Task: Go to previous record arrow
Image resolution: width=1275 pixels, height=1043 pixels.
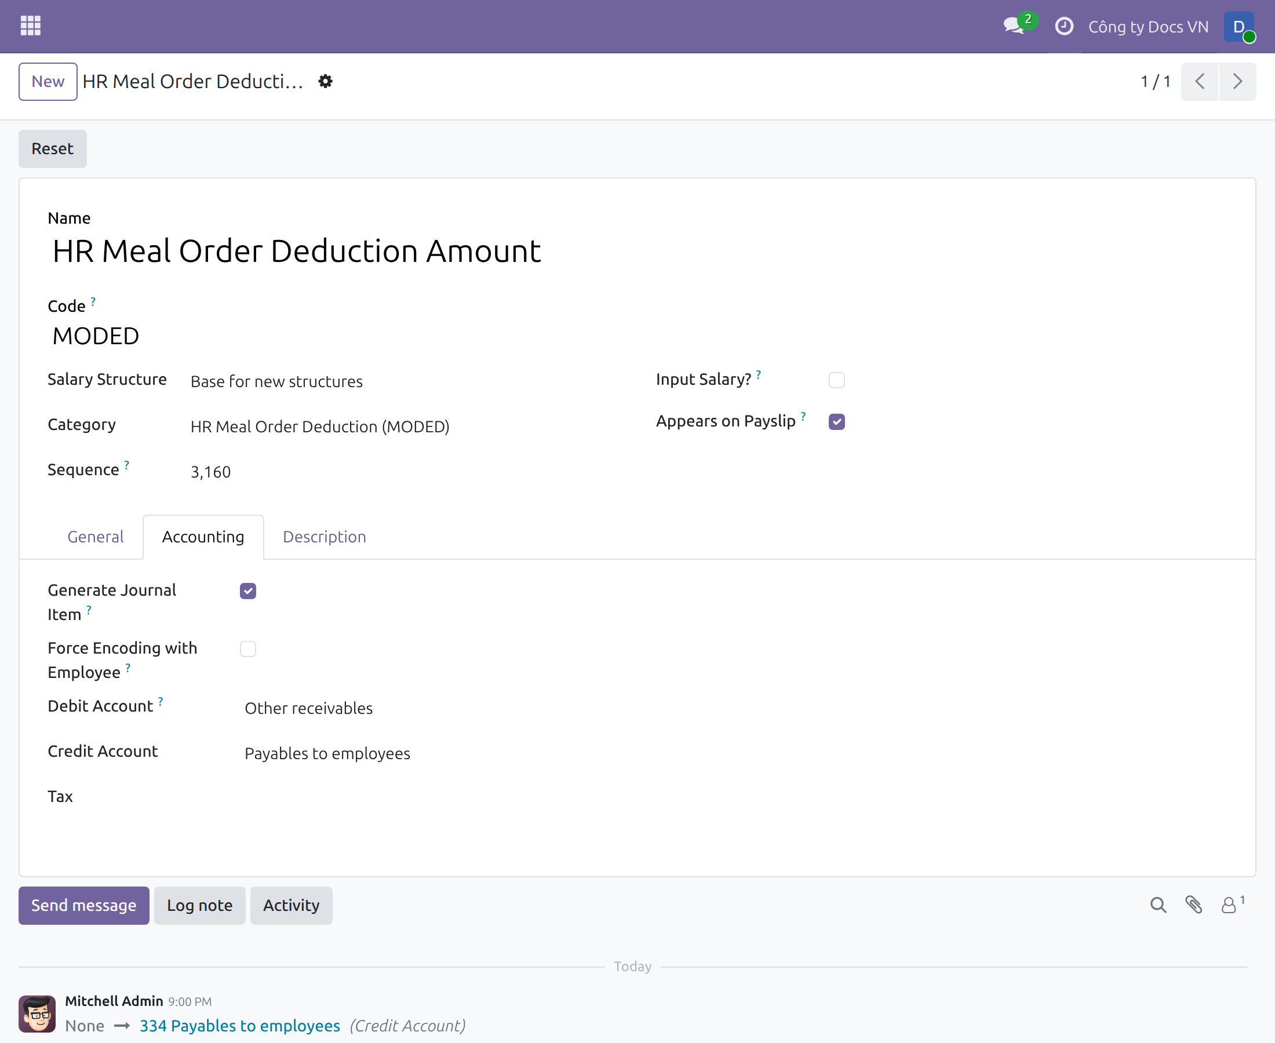Action: (1199, 81)
